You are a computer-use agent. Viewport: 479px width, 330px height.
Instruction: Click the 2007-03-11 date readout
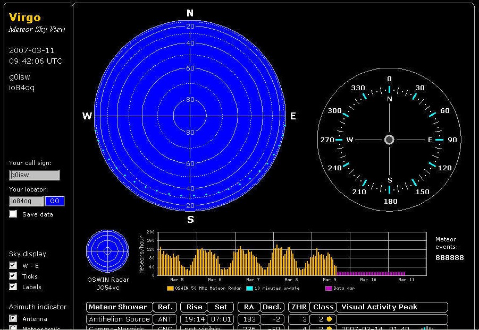pyautogui.click(x=31, y=50)
